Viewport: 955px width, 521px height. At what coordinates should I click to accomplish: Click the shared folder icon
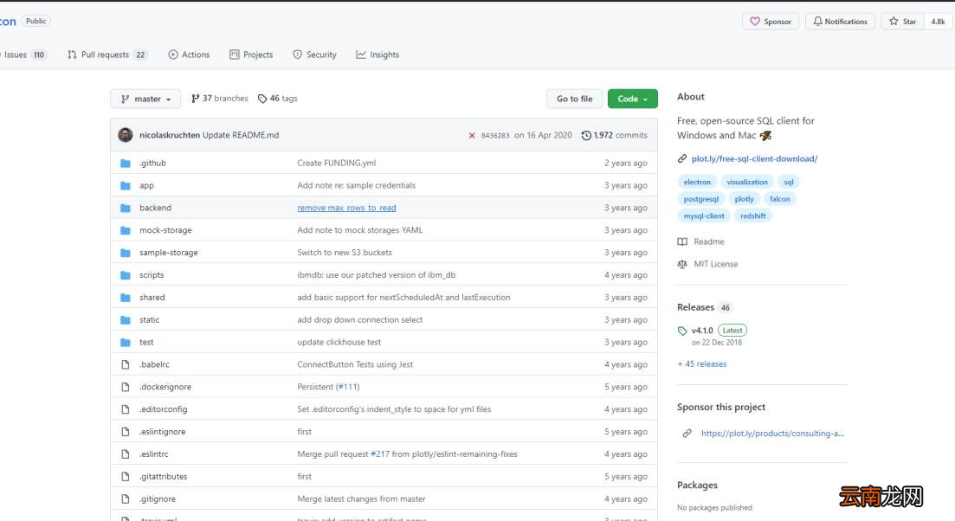(126, 298)
